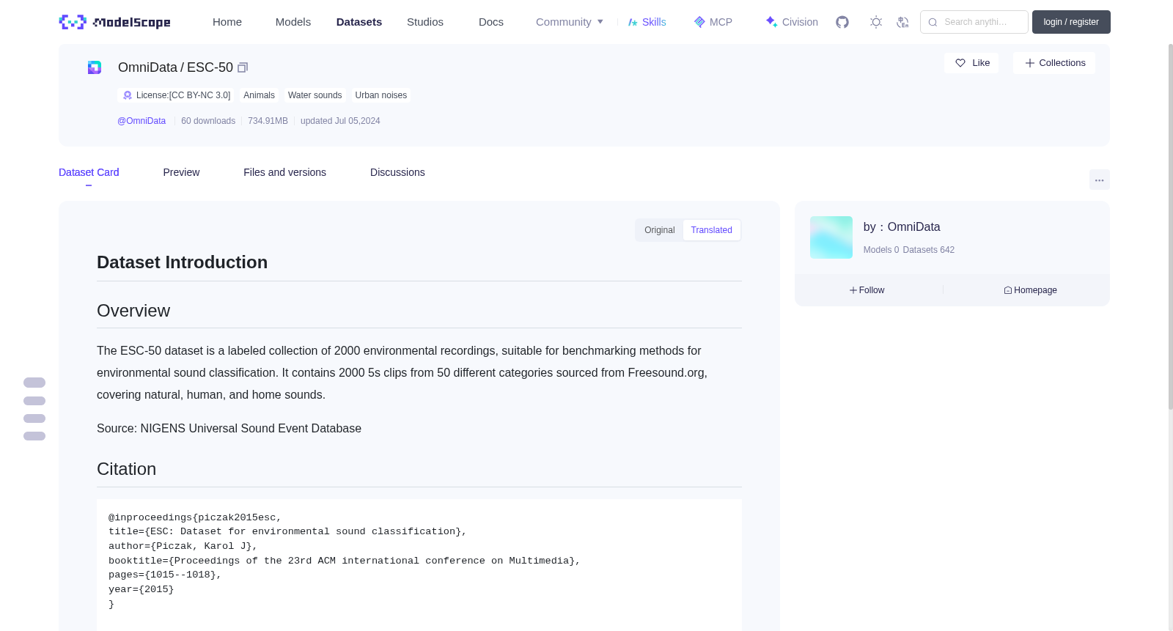Open the MCP page
1173x631 pixels.
click(x=713, y=22)
